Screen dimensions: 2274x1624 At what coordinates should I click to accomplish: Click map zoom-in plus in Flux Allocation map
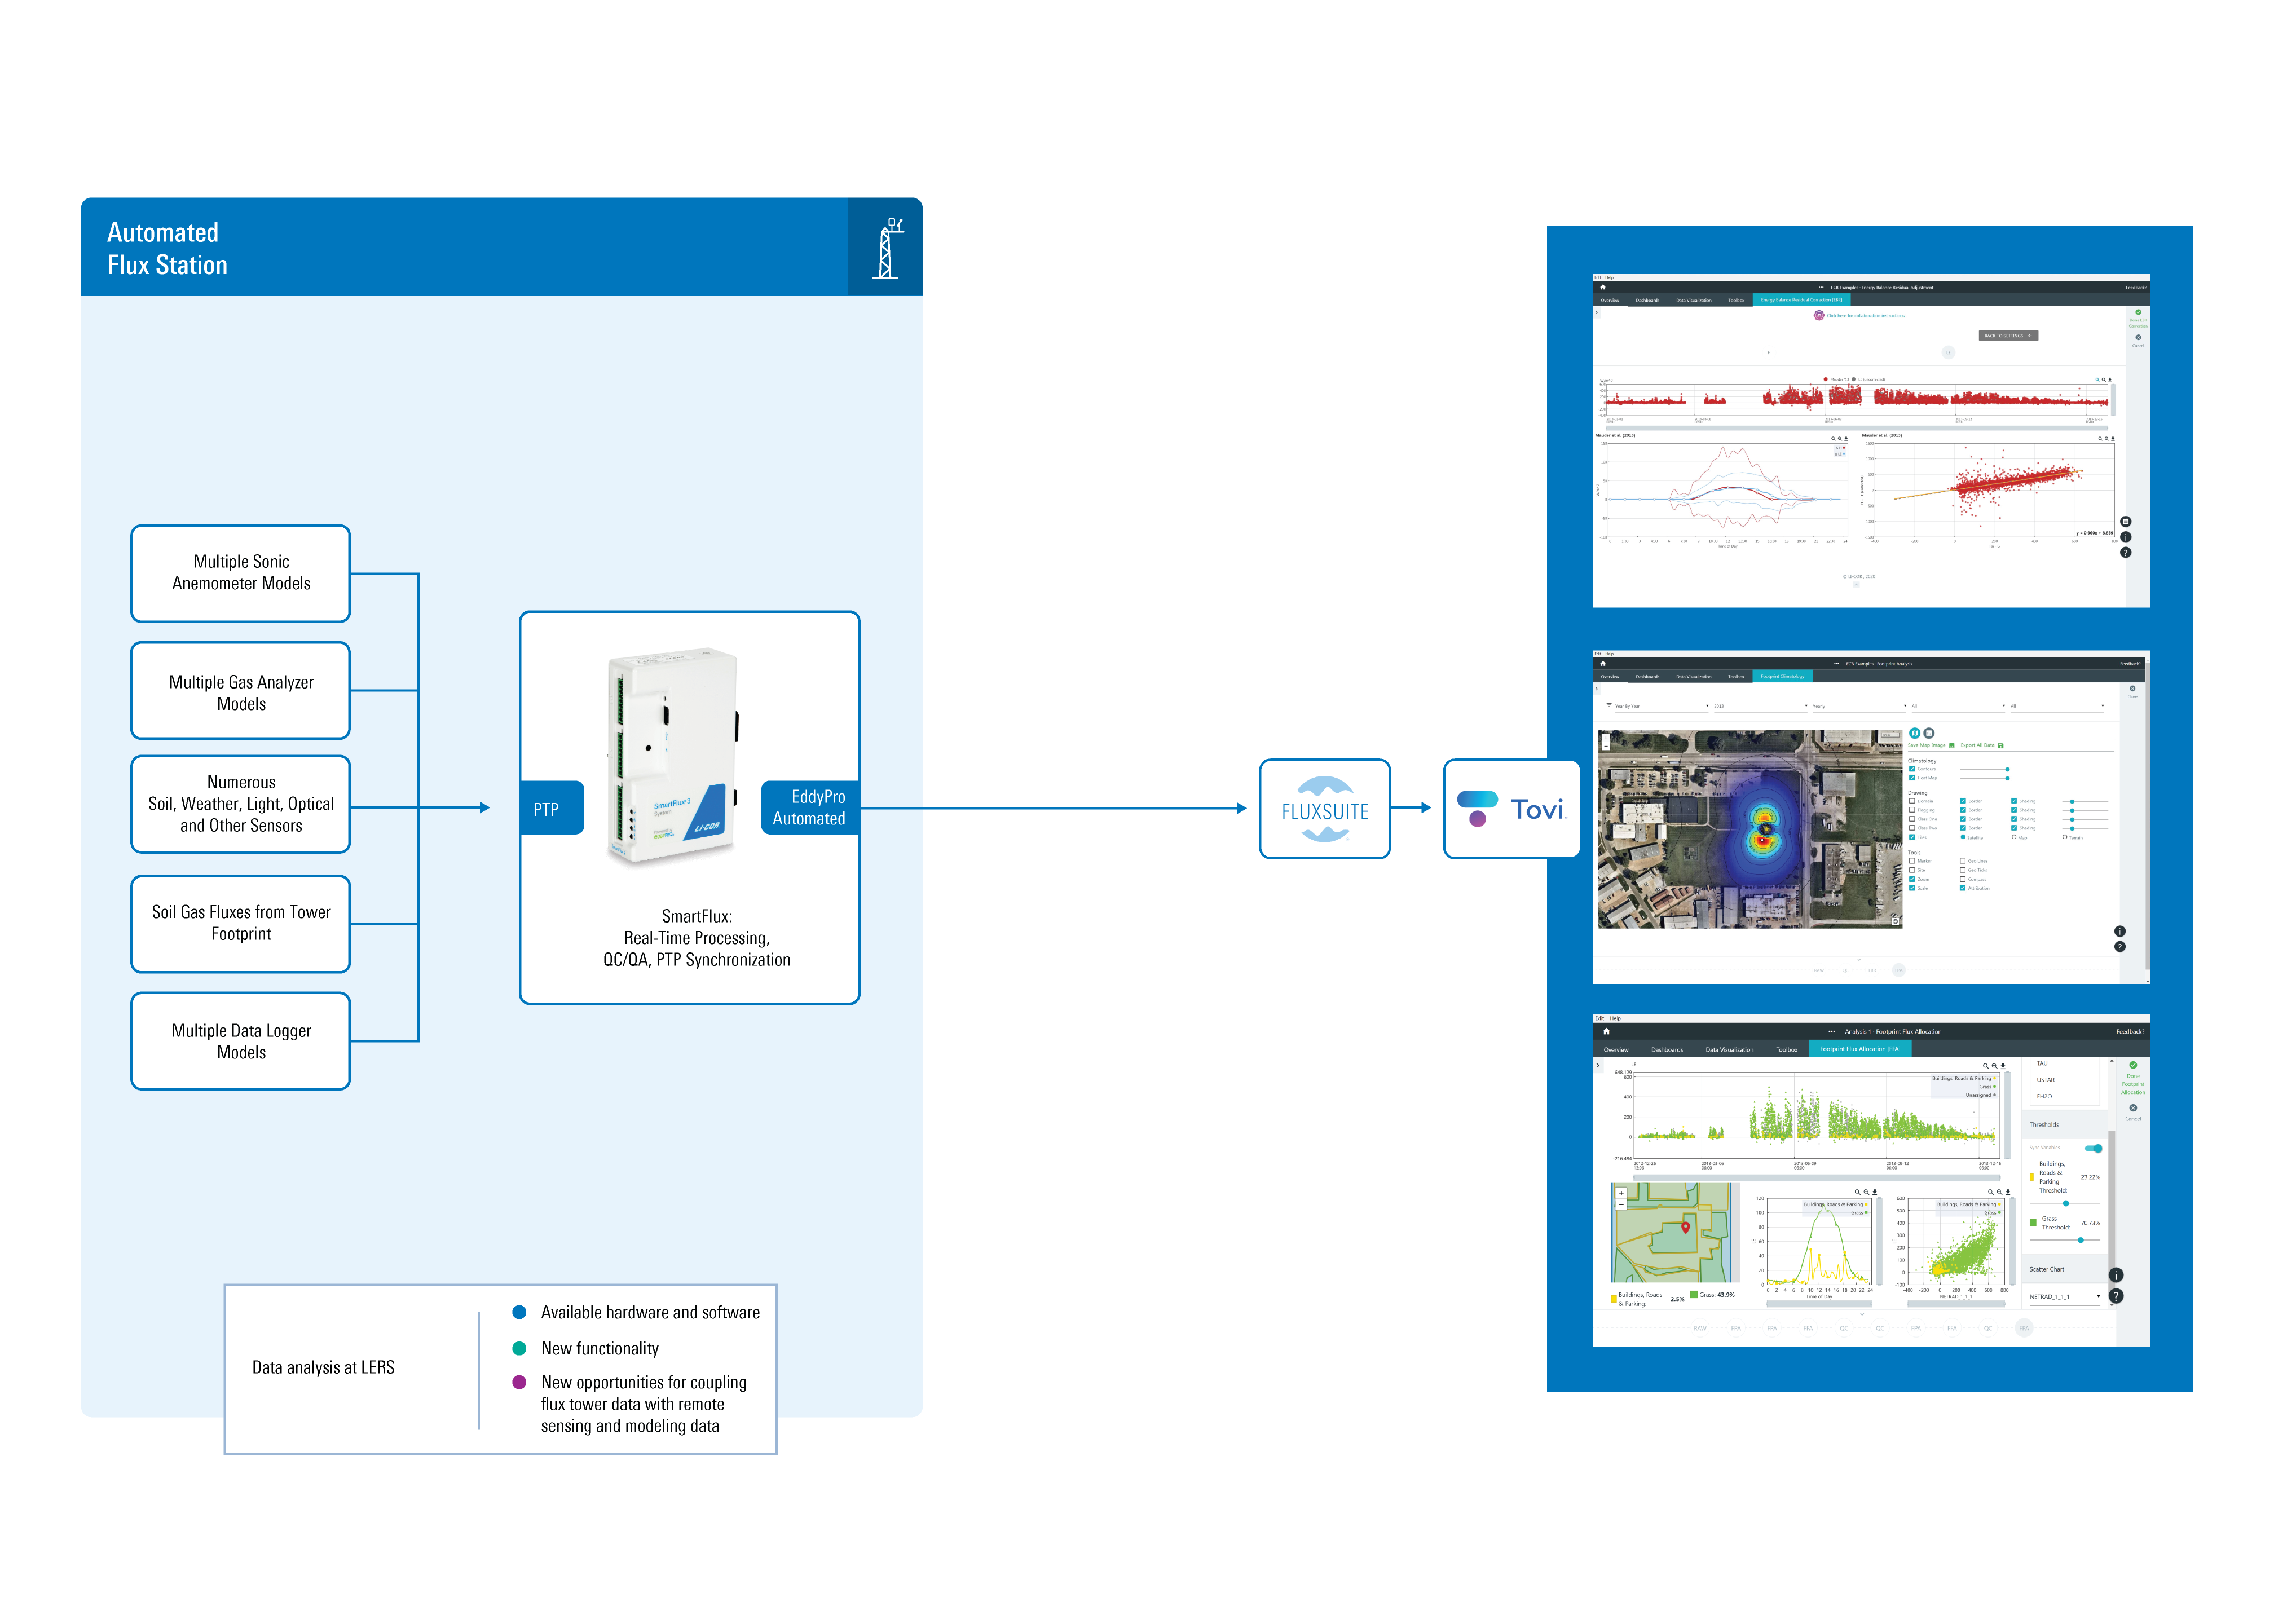coord(1621,1194)
